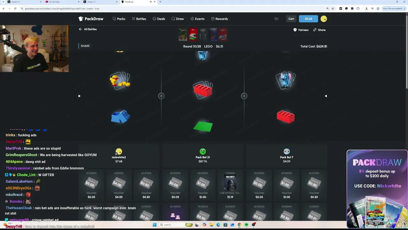Select the $4.00 Voucher item

click(119, 186)
